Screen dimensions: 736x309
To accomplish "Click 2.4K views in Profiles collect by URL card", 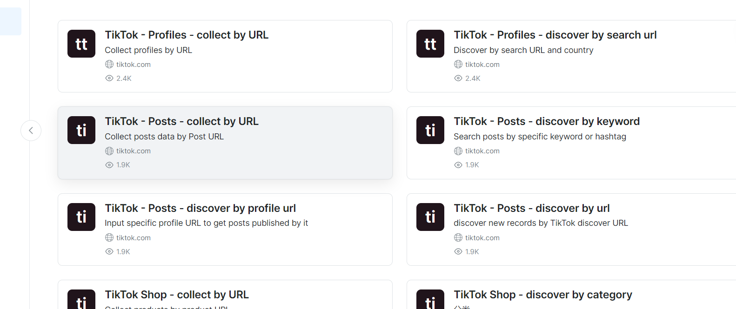I will [x=124, y=79].
